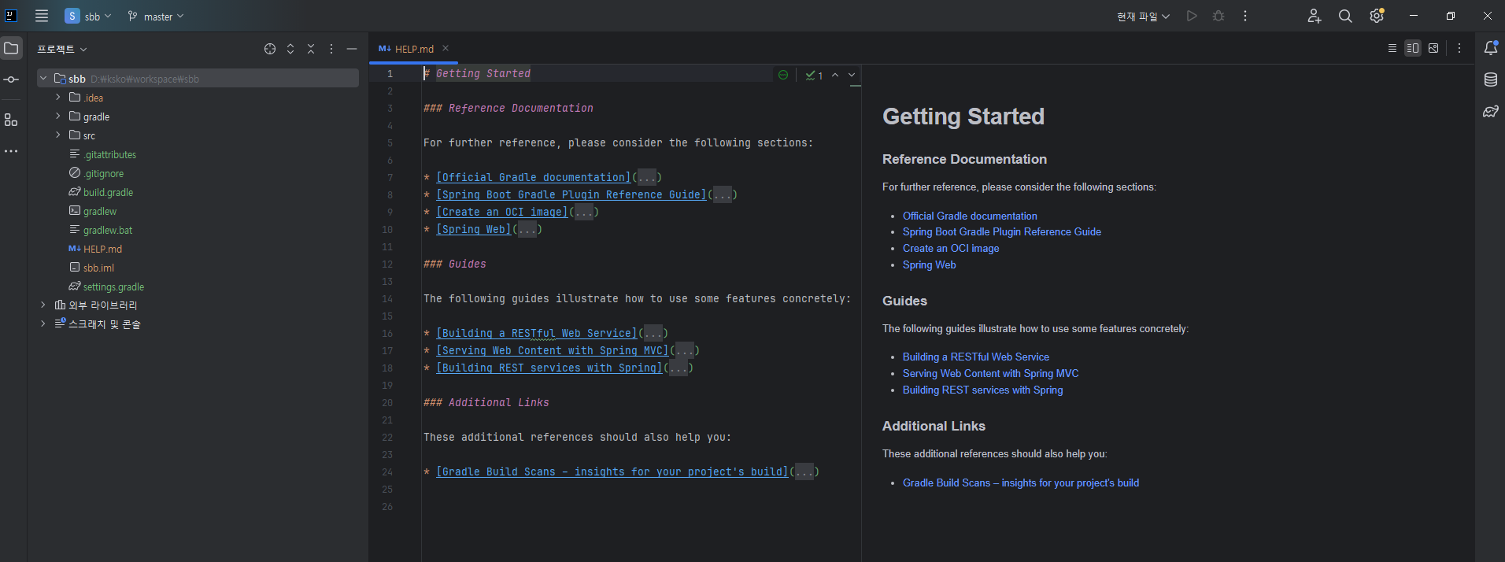Viewport: 1505px width, 562px height.
Task: Click the Debug bug icon
Action: coord(1218,16)
